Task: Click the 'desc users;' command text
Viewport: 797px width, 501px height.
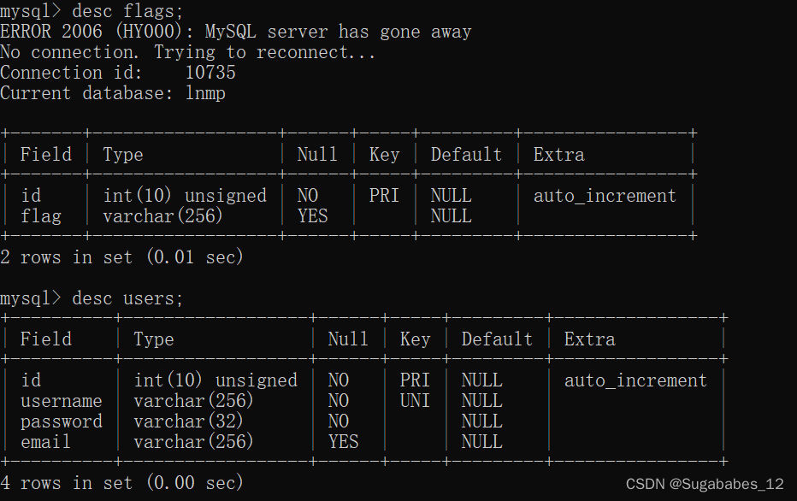Action: 127,298
